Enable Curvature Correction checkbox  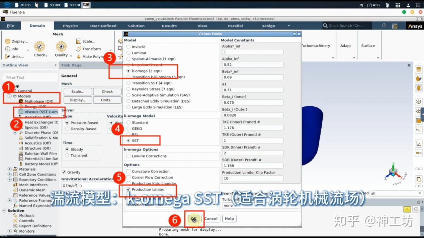point(129,171)
